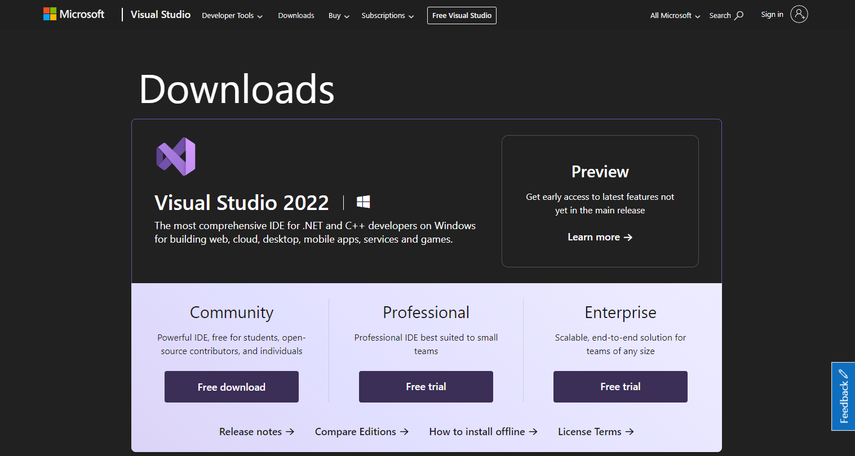Click the Visual Studio purple logo icon
The height and width of the screenshot is (456, 855).
[x=176, y=157]
